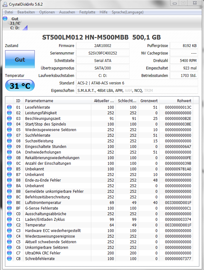Click status orb for Suchzeitleistung row
Screen dimensions: 204x270
tap(9, 141)
